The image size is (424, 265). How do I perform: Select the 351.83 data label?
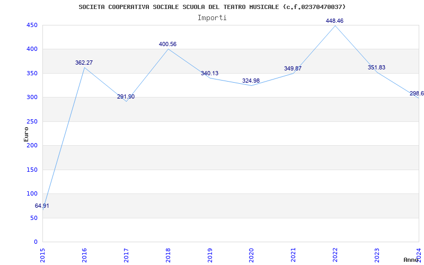tap(376, 68)
